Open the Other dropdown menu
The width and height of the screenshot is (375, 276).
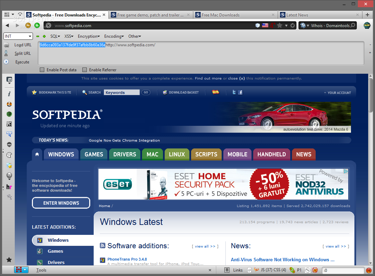[134, 36]
